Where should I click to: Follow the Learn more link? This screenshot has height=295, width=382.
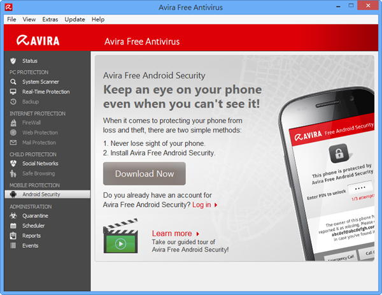(x=172, y=234)
